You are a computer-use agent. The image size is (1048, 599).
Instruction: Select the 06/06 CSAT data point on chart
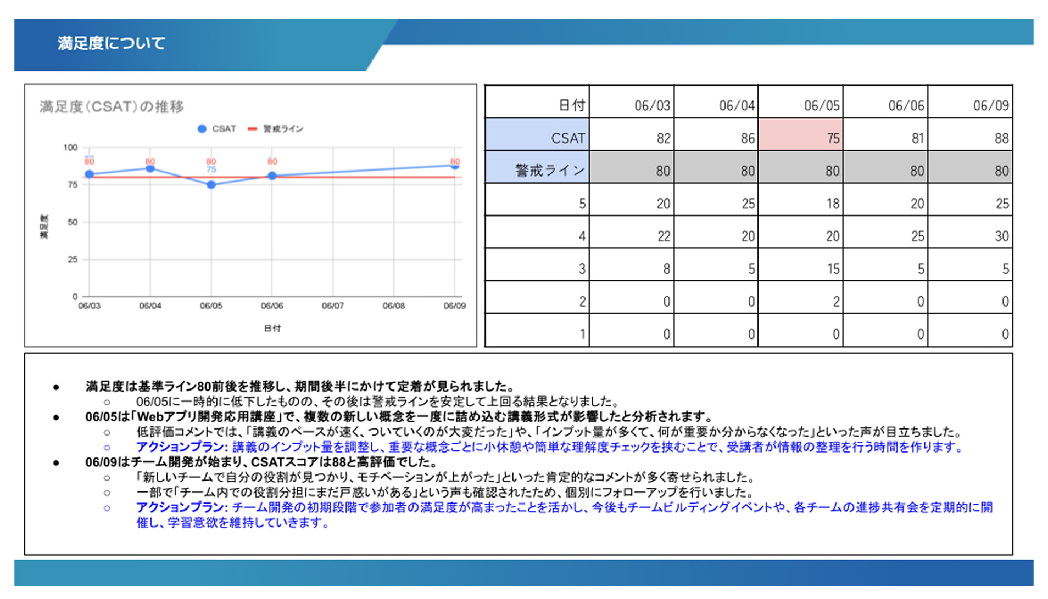[x=272, y=176]
